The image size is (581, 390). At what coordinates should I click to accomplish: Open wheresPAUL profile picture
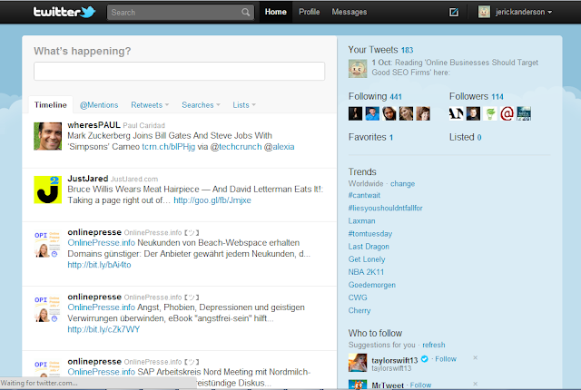(x=48, y=136)
